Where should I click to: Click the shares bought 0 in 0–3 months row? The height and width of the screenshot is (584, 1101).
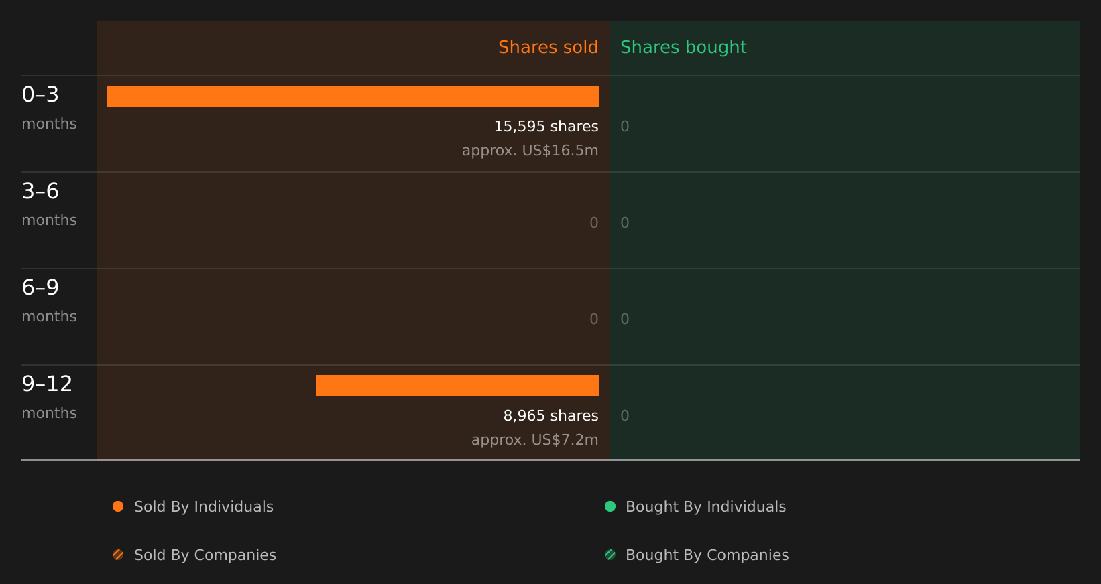pos(625,126)
